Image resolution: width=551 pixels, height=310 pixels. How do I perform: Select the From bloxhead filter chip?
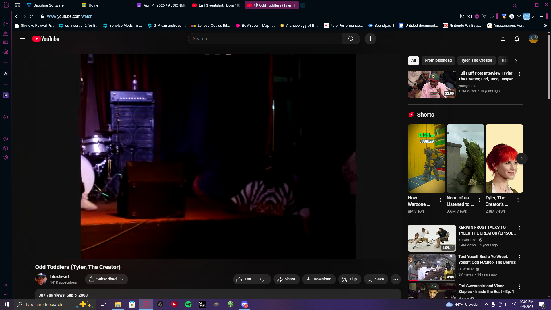(x=438, y=60)
